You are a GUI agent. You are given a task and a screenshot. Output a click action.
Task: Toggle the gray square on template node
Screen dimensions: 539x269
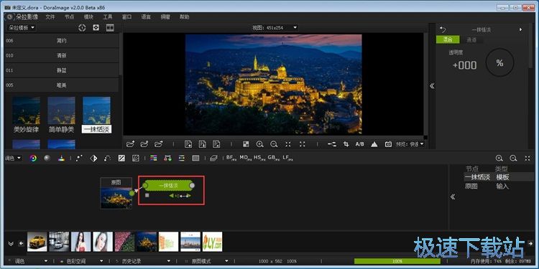(x=147, y=195)
